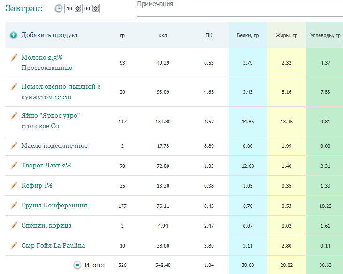Select the 183.80 kcal value for Яйцо
Image resolution: width=343 pixels, height=274 pixels.
point(163,122)
